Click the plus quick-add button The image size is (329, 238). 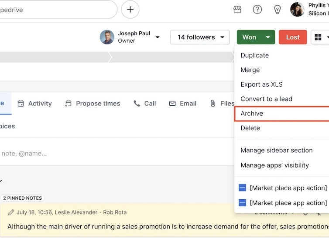pyautogui.click(x=130, y=10)
